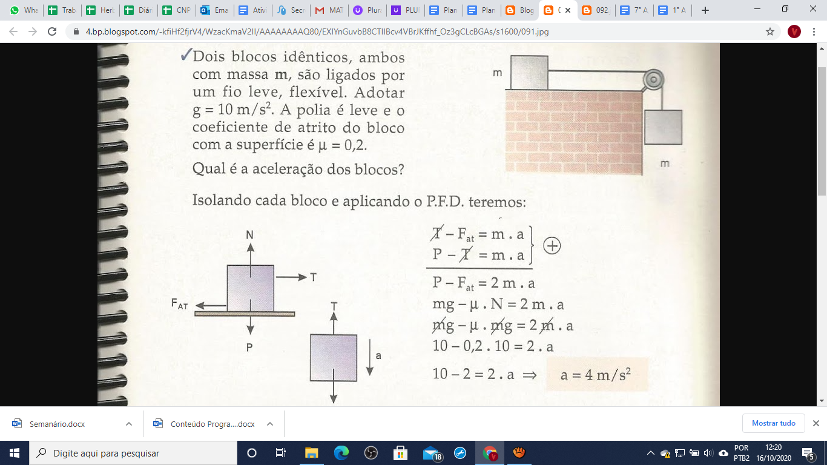Show hidden system tray icons
827x465 pixels.
(x=651, y=453)
